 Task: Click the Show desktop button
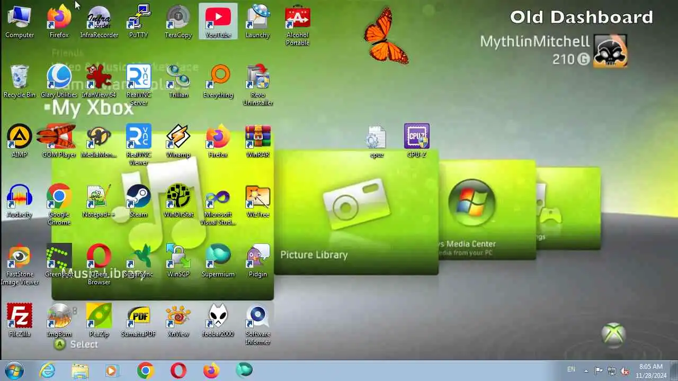[x=674, y=370]
